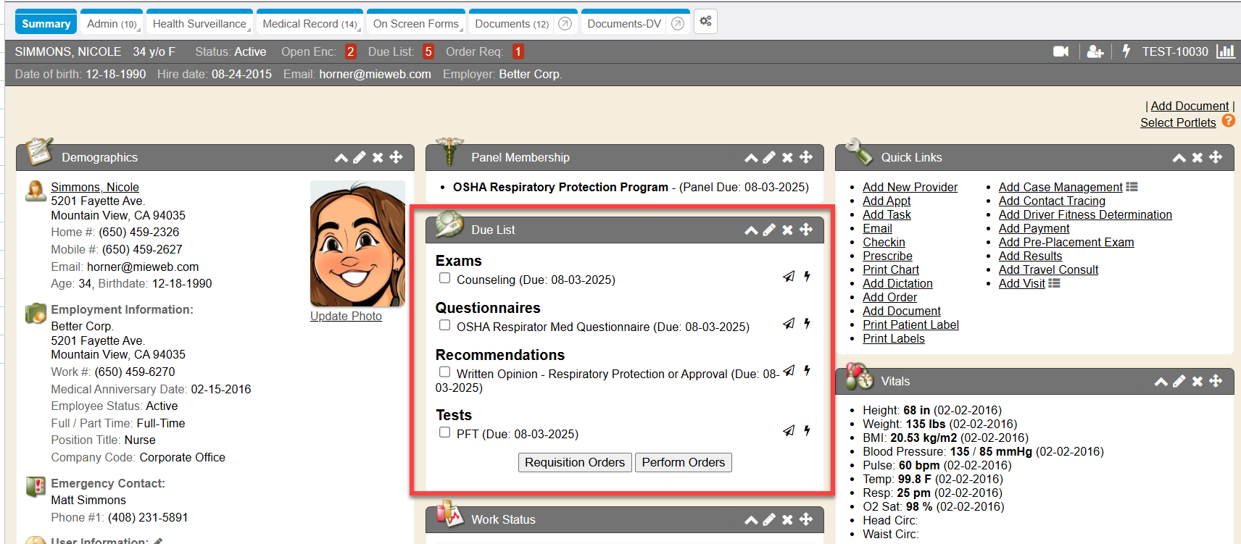Click pencil edit icon on Demographics portlet
The image size is (1241, 544).
(360, 157)
